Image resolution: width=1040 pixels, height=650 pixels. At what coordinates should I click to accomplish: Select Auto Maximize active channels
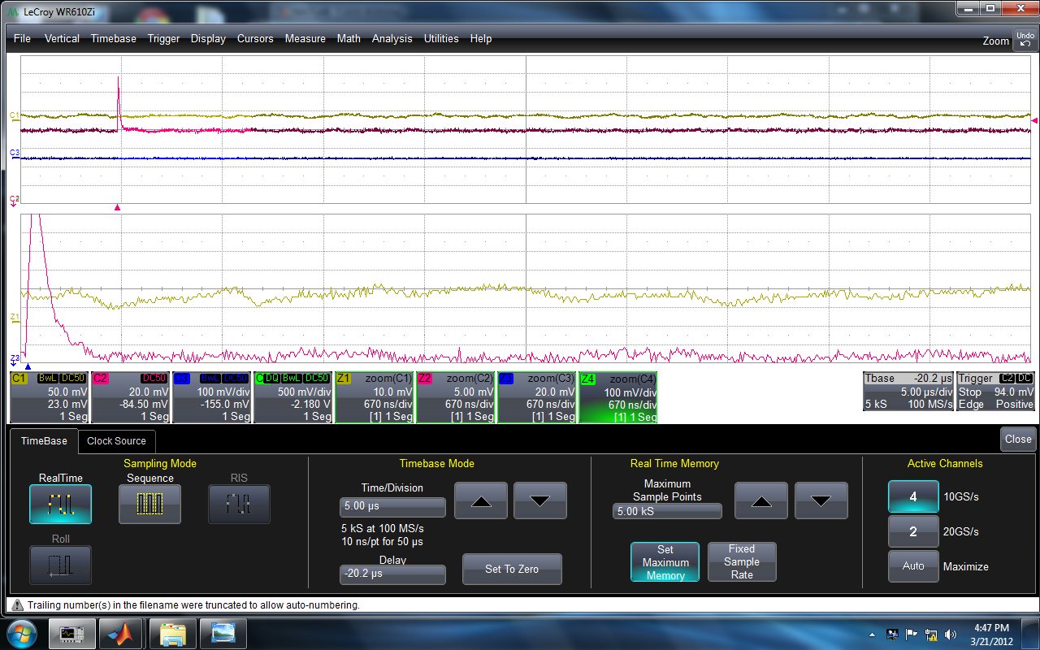[x=912, y=566]
